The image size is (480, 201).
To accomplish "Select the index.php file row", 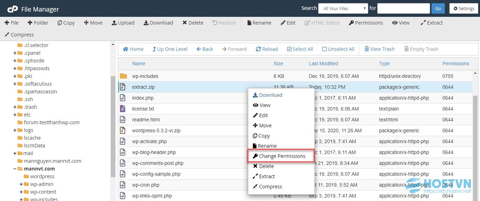I will tap(295, 98).
